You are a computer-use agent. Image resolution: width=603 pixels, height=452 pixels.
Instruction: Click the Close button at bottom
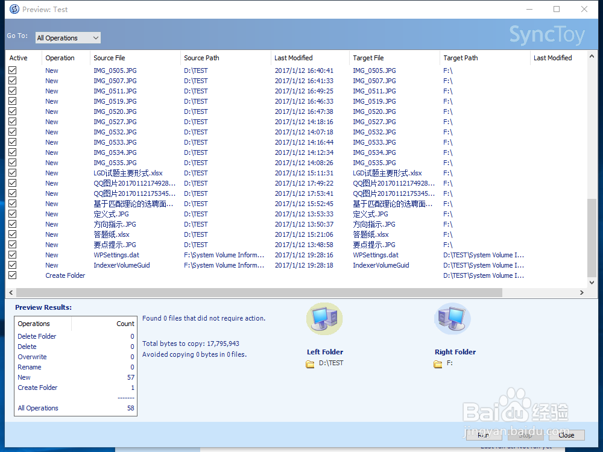click(x=566, y=435)
